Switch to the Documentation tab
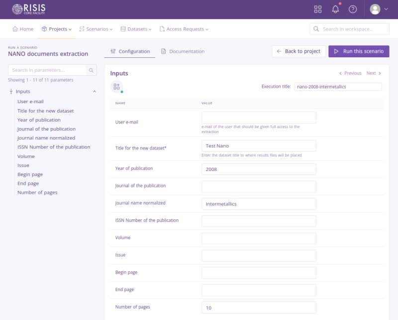 [x=183, y=51]
